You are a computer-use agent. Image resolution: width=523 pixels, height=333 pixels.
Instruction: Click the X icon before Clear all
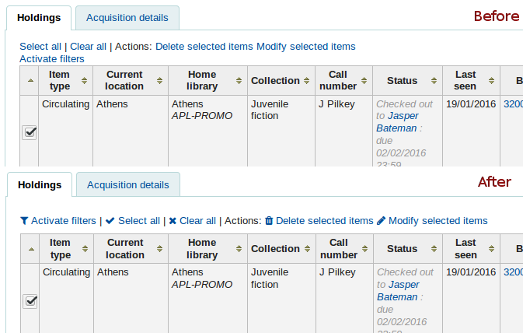coord(173,221)
